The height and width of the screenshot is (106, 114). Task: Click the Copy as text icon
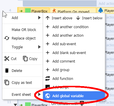tap(7, 82)
